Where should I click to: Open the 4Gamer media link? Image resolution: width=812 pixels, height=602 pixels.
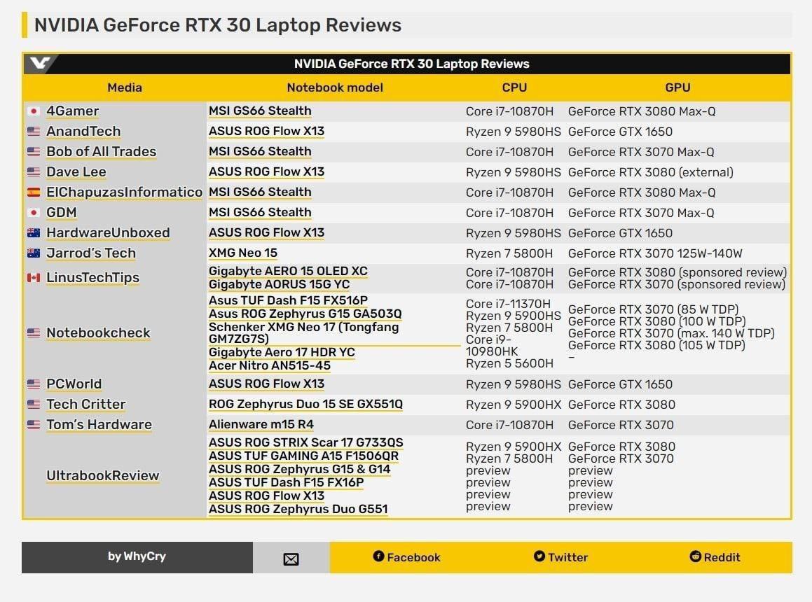(x=72, y=111)
